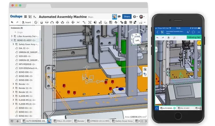Screen dimensions: 215x126
Task: Expand the Lifter Assembly 2nd tree item
Action: coord(12,36)
